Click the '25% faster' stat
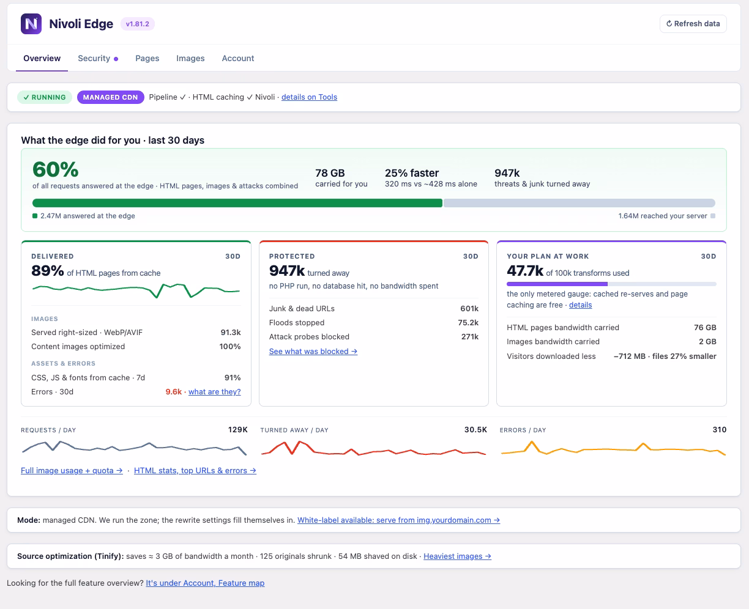Screen dimensions: 749x609 point(412,173)
